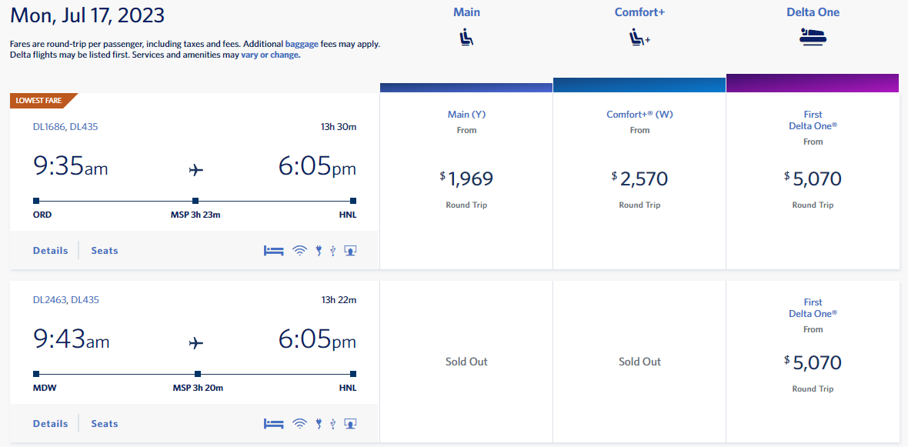The height and width of the screenshot is (447, 908).
Task: Click the seatback entertainment icon on DL2463
Action: (x=349, y=423)
